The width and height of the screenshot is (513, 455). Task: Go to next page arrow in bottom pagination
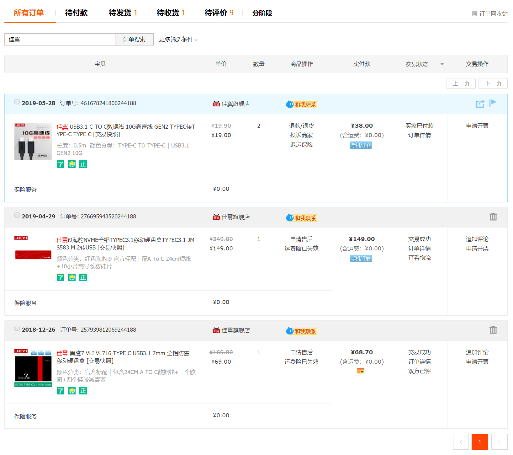tap(499, 442)
